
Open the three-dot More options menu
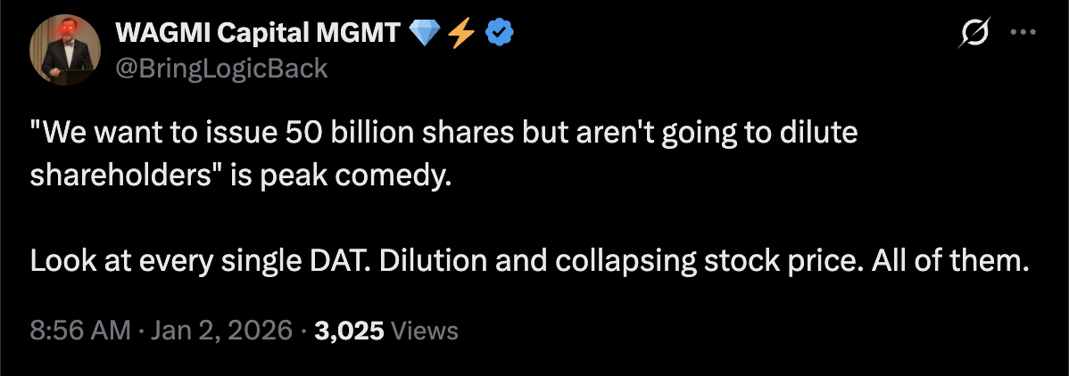tap(1021, 35)
